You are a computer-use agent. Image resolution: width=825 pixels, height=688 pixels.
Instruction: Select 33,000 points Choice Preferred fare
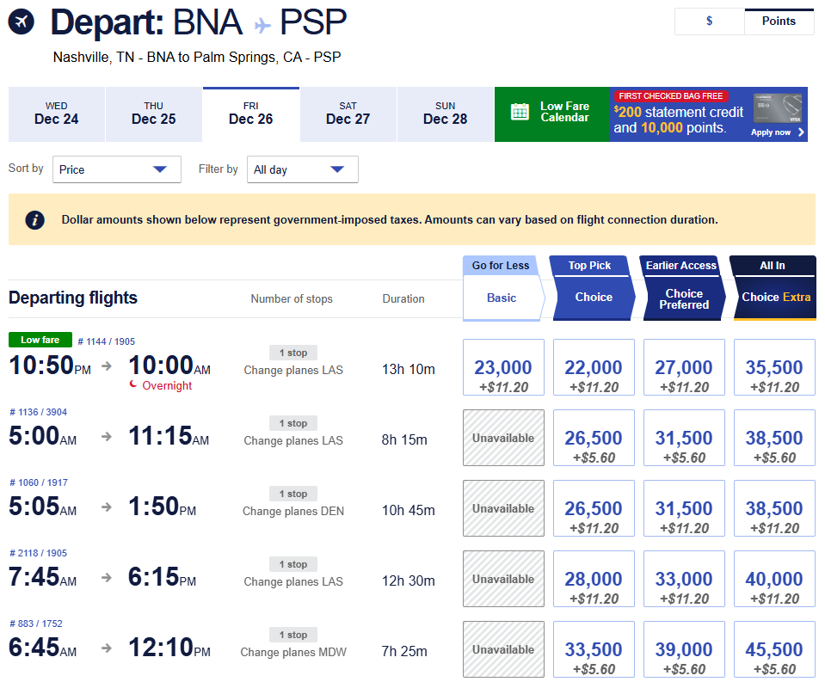tap(684, 579)
